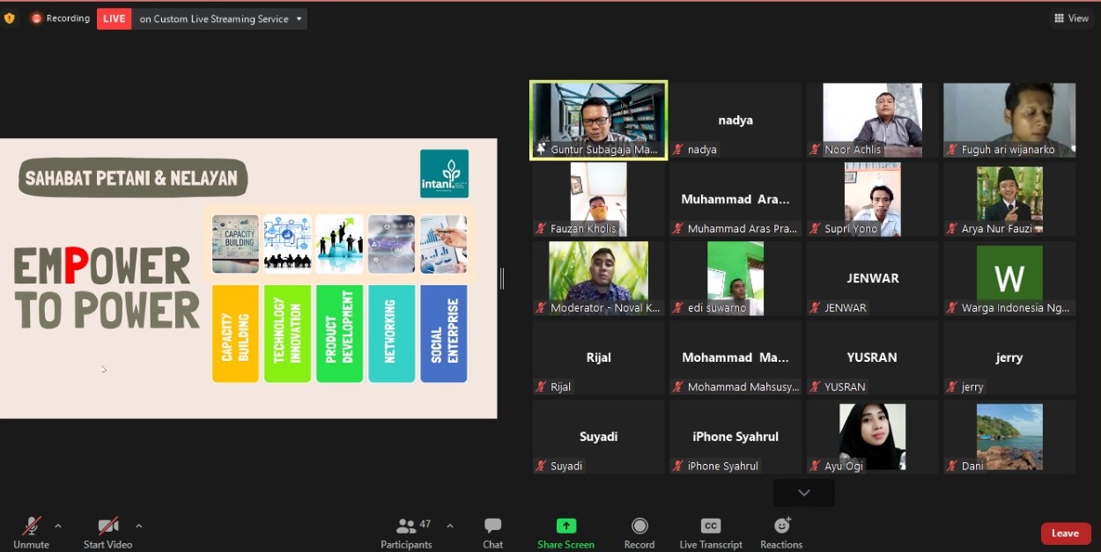The width and height of the screenshot is (1101, 552).
Task: Open the Reactions emoji picker
Action: (781, 526)
